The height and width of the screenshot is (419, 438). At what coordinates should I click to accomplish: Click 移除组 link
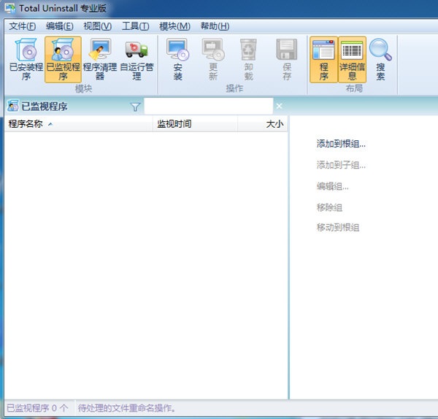click(329, 207)
